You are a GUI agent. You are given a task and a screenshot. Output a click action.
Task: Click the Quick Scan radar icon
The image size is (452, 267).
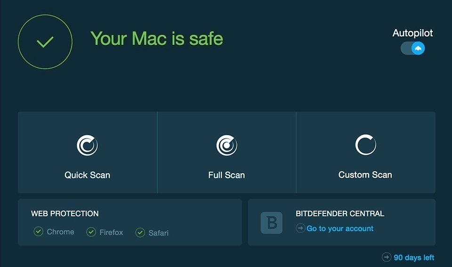click(87, 145)
